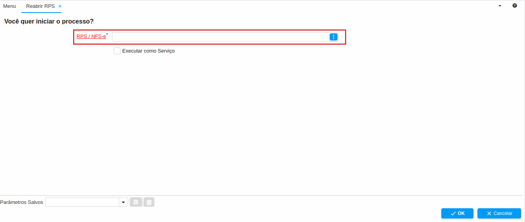Image resolution: width=525 pixels, height=222 pixels.
Task: Switch to the Menu tab
Action: point(9,6)
